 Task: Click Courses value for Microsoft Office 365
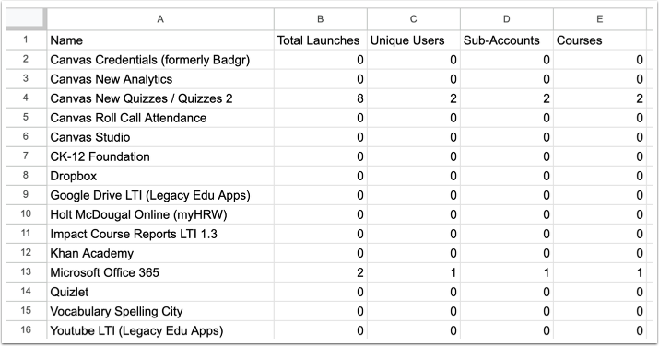point(600,272)
